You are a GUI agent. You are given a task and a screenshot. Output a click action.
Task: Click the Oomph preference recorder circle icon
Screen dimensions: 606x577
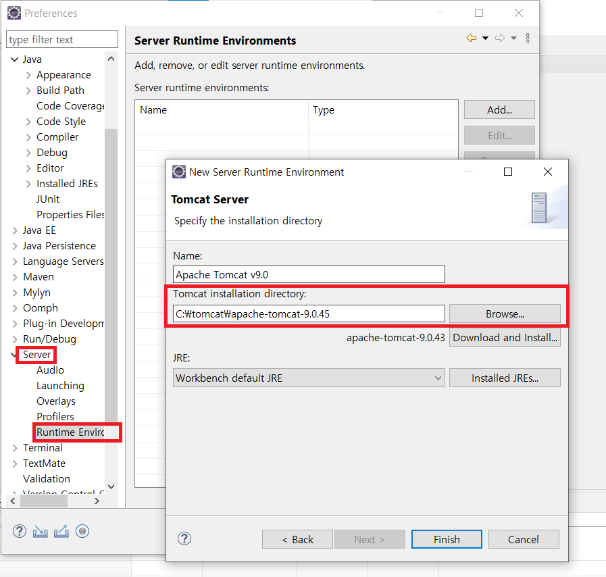click(x=82, y=532)
